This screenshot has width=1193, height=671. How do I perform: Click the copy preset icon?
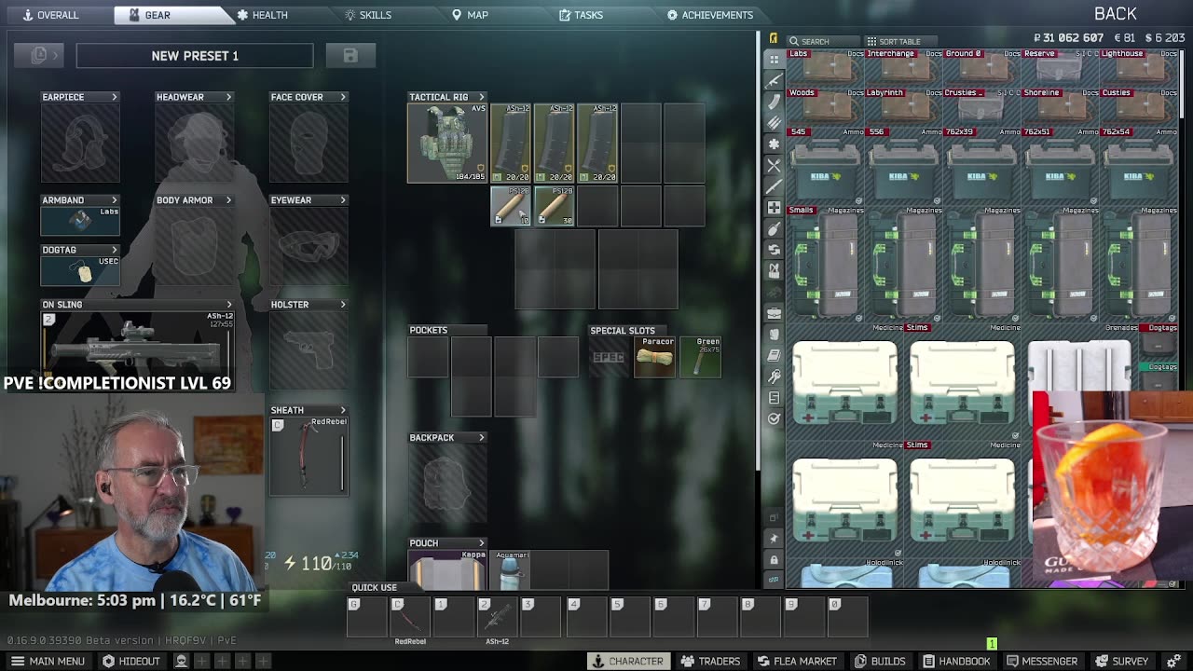point(39,56)
